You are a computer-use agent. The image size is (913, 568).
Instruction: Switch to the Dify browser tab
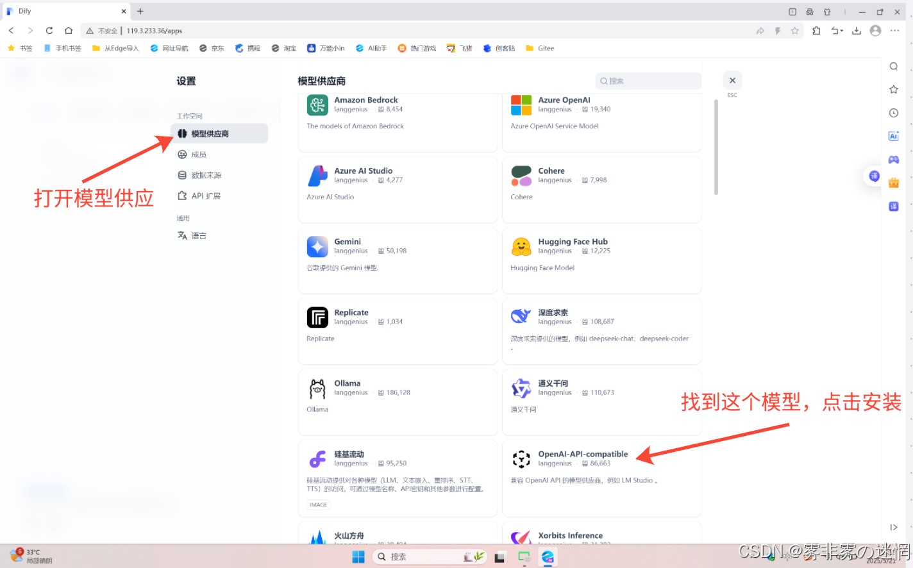(x=66, y=11)
